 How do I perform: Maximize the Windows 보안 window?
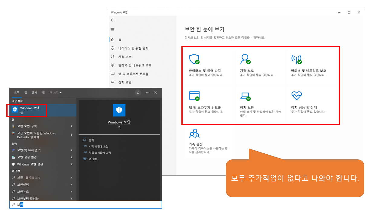pyautogui.click(x=349, y=12)
